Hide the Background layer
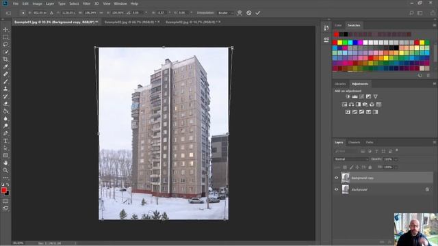 pos(336,189)
